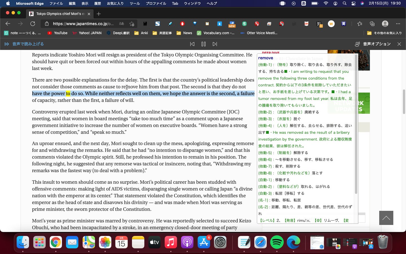Click the blue water drop extension icon
This screenshot has width=406, height=254.
tap(220, 24)
